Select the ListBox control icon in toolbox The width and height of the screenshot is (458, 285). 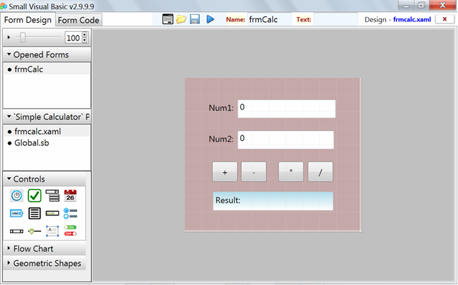point(35,213)
